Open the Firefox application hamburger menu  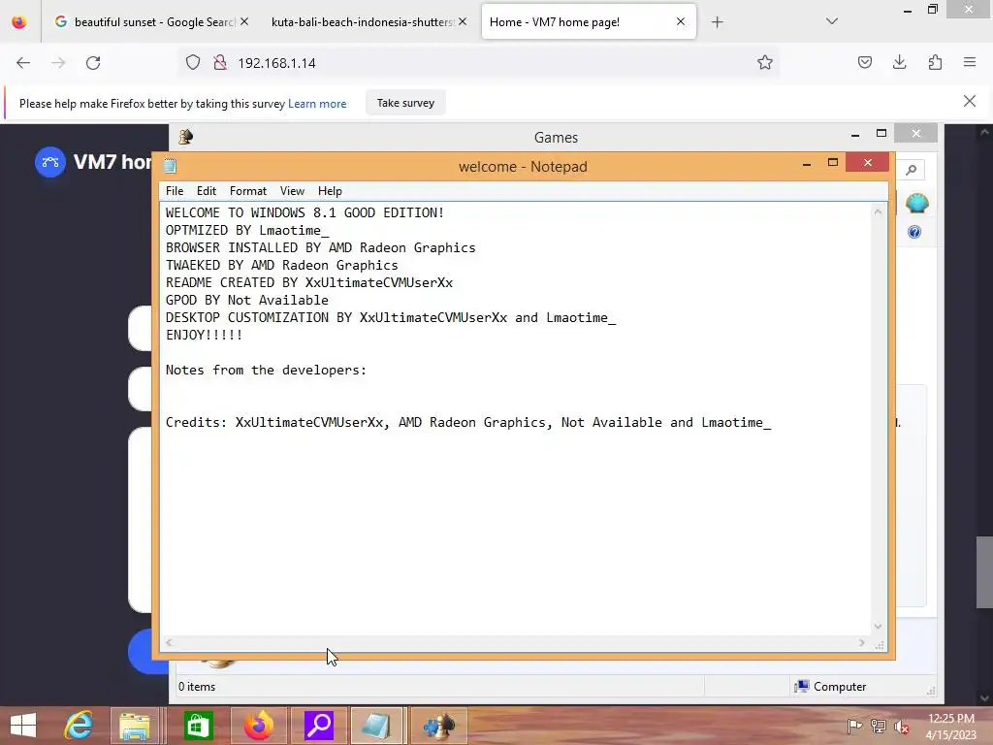click(x=970, y=62)
